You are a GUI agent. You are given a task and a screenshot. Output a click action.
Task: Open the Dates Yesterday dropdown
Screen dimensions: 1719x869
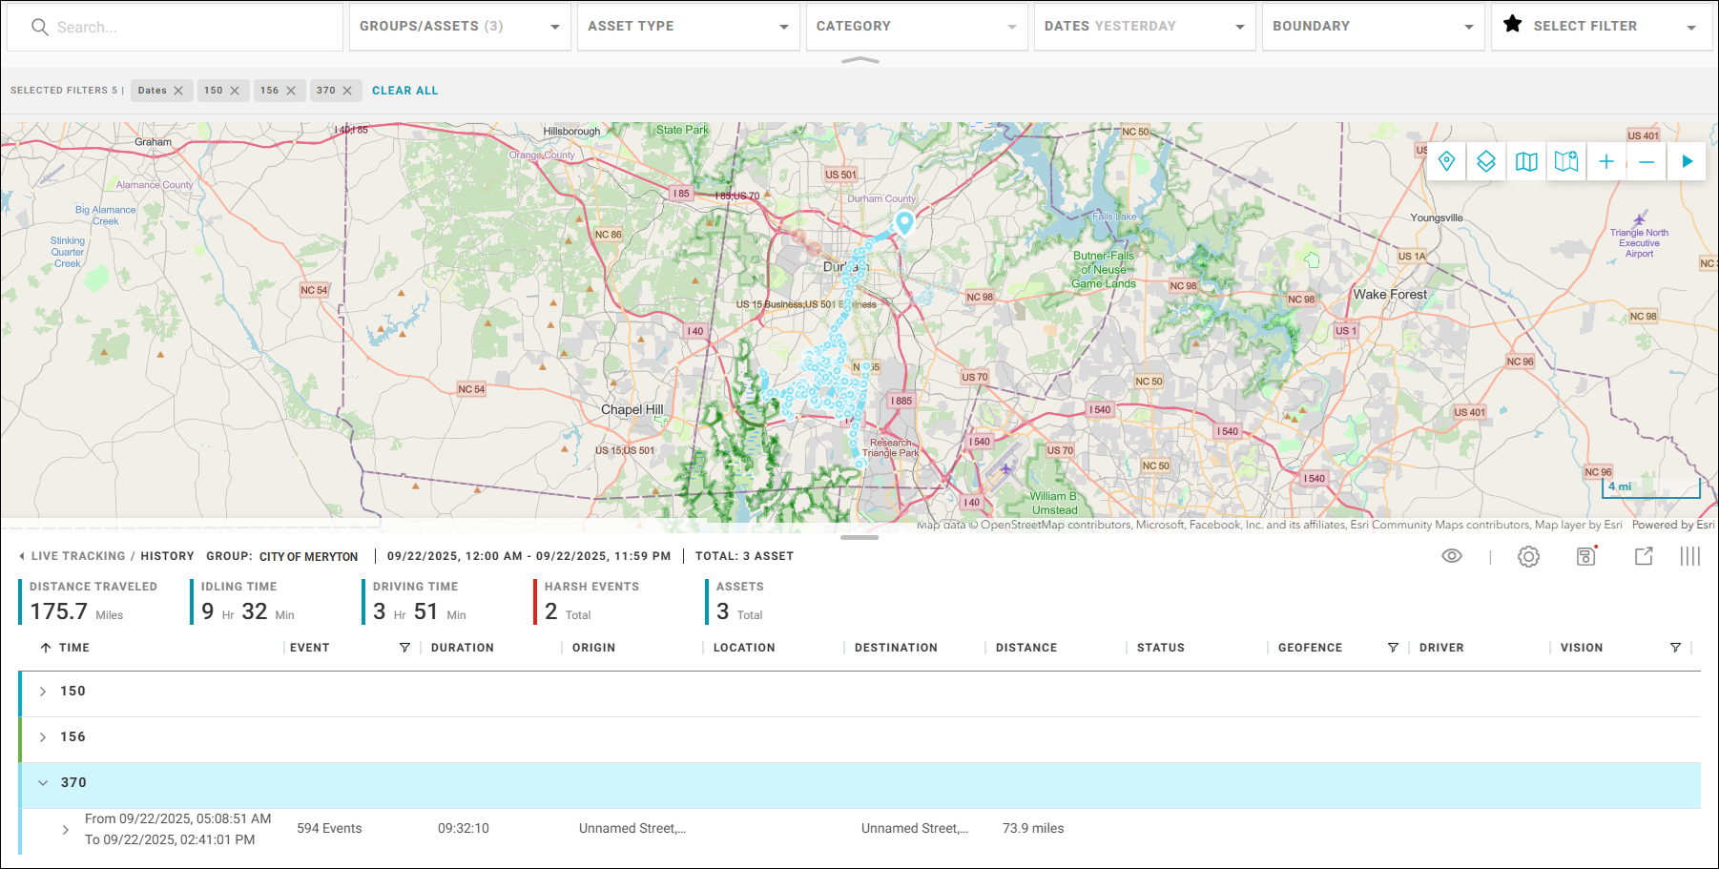[x=1145, y=27]
